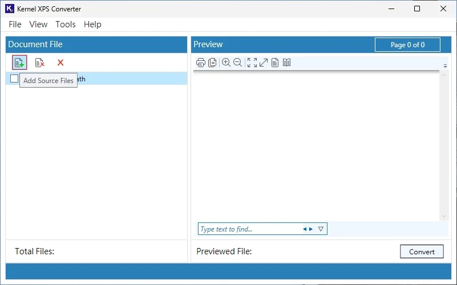The width and height of the screenshot is (457, 285).
Task: Switch to two-page book view
Action: [x=286, y=63]
